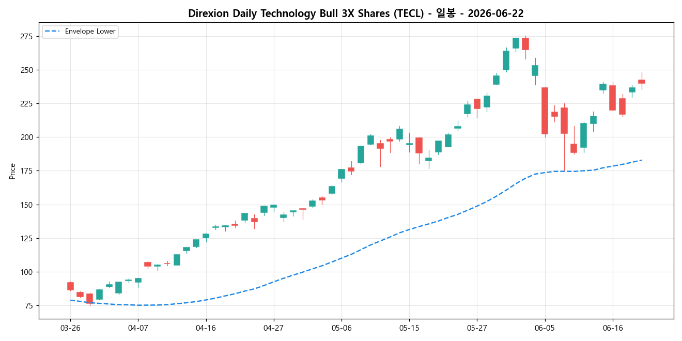
Task: Click the 04-27 date label
Action: point(273,328)
